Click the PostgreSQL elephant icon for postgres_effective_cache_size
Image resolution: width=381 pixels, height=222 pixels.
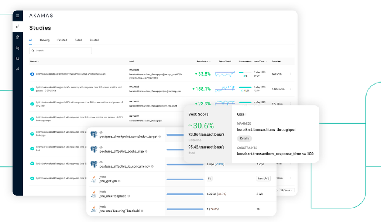pyautogui.click(x=94, y=149)
